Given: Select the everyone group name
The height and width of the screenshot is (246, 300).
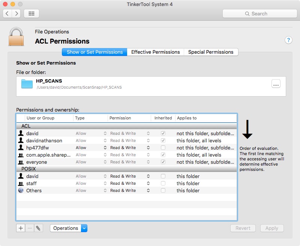Looking at the screenshot, I should (36, 162).
